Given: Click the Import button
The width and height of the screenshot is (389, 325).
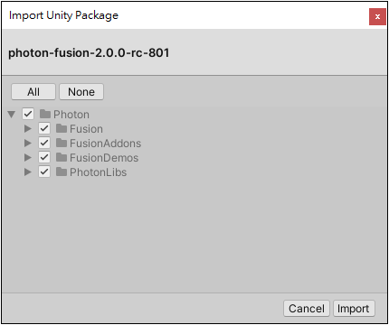Looking at the screenshot, I should click(x=354, y=309).
